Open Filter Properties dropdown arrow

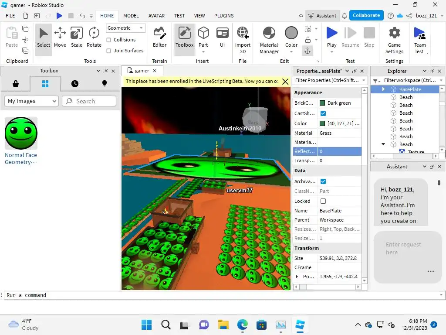point(364,80)
